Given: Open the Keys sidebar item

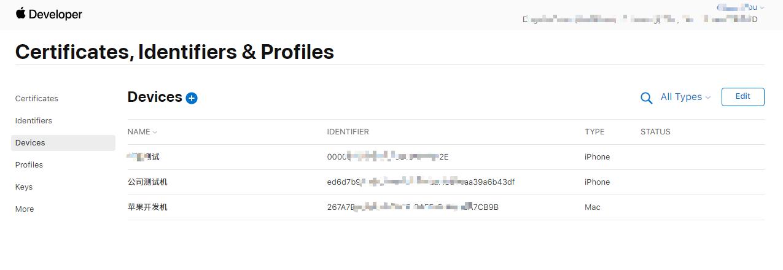Looking at the screenshot, I should point(24,187).
